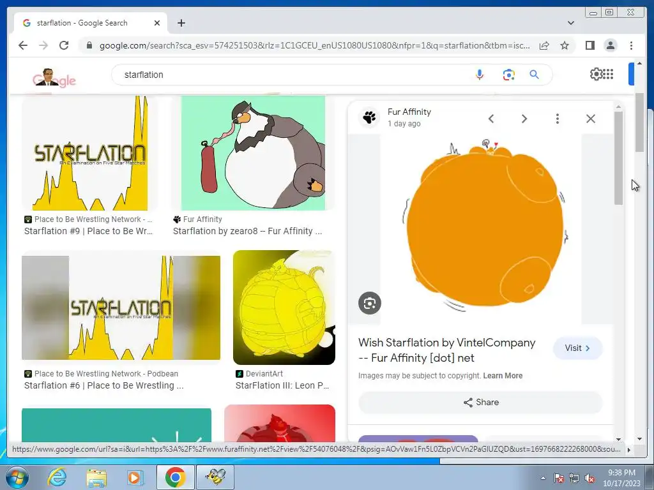Open Starflation #9 wrestling thumbnail
The image size is (654, 490).
tap(89, 153)
